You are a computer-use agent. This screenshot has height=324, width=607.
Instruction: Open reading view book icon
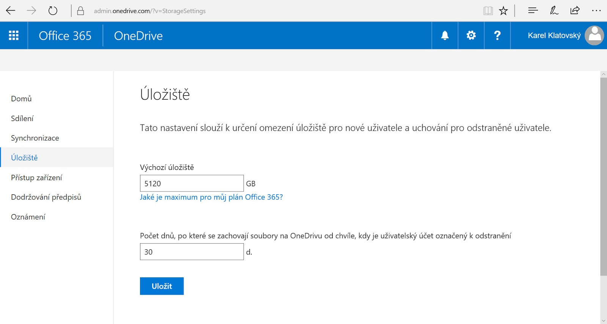(x=488, y=11)
